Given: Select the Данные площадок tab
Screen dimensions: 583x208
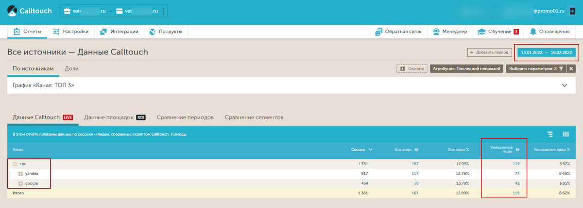Looking at the screenshot, I should [x=115, y=117].
